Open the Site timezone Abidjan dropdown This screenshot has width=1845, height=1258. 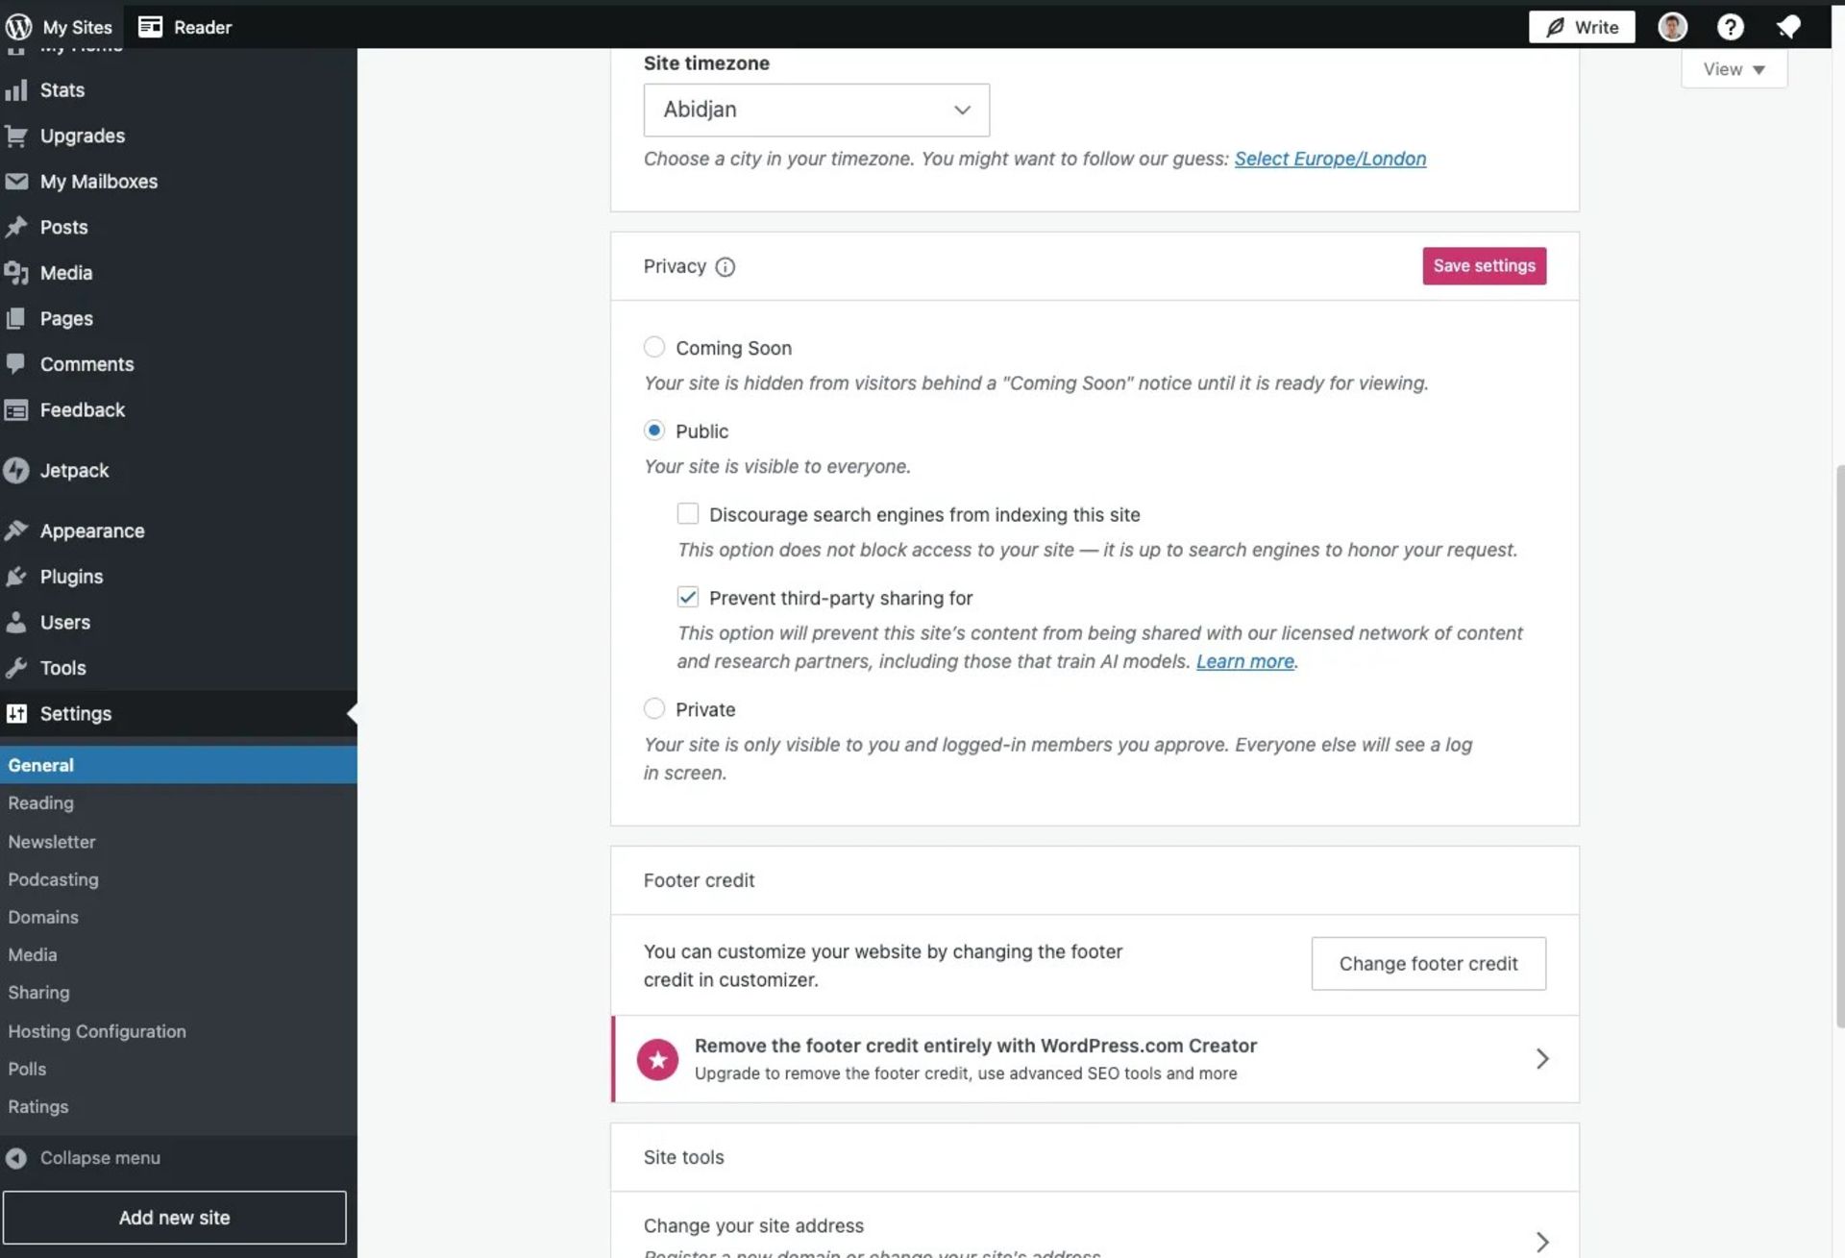(816, 110)
